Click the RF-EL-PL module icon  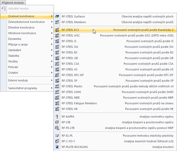click(57, 136)
